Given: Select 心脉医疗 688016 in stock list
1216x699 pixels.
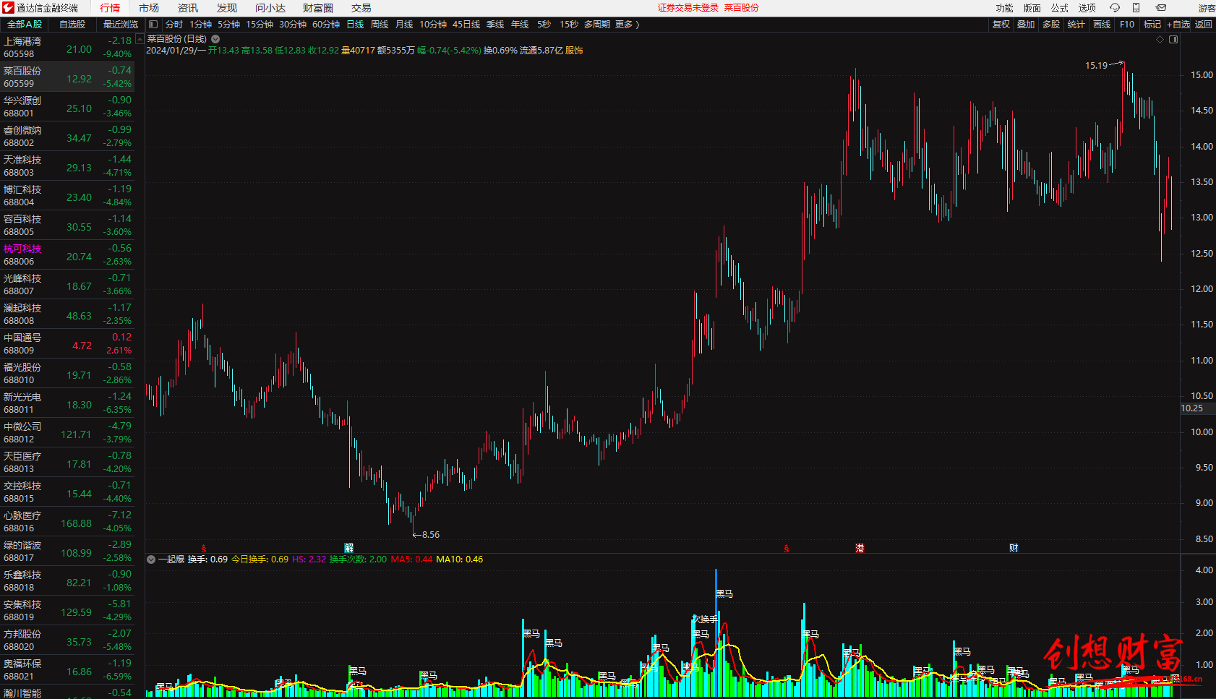Looking at the screenshot, I should 67,522.
